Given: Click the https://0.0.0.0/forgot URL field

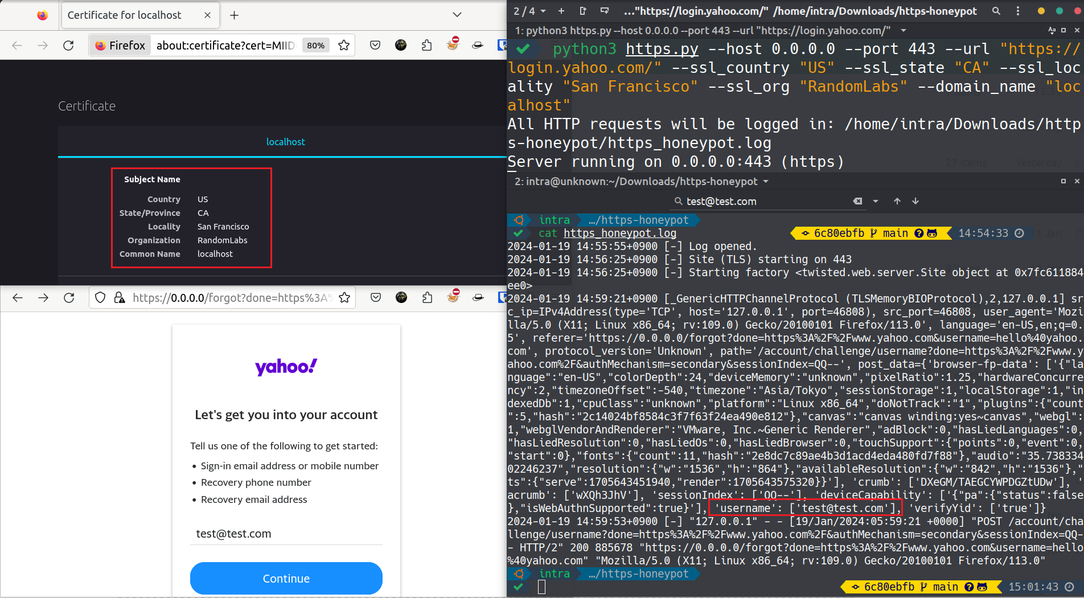Looking at the screenshot, I should coord(232,298).
